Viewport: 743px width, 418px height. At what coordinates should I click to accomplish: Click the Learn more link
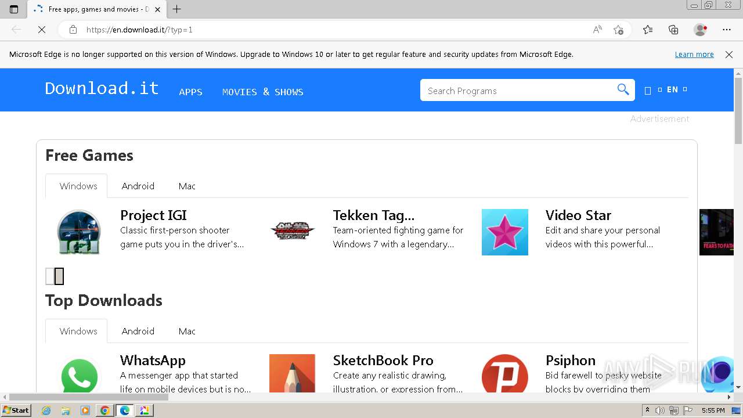tap(694, 54)
